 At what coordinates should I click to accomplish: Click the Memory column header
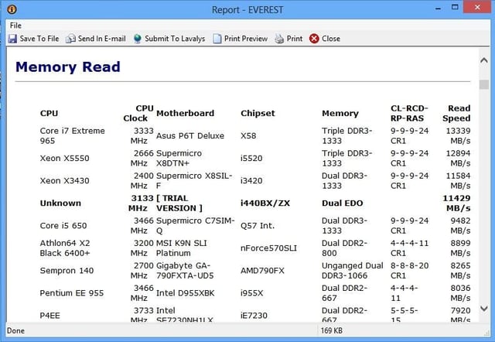point(340,114)
